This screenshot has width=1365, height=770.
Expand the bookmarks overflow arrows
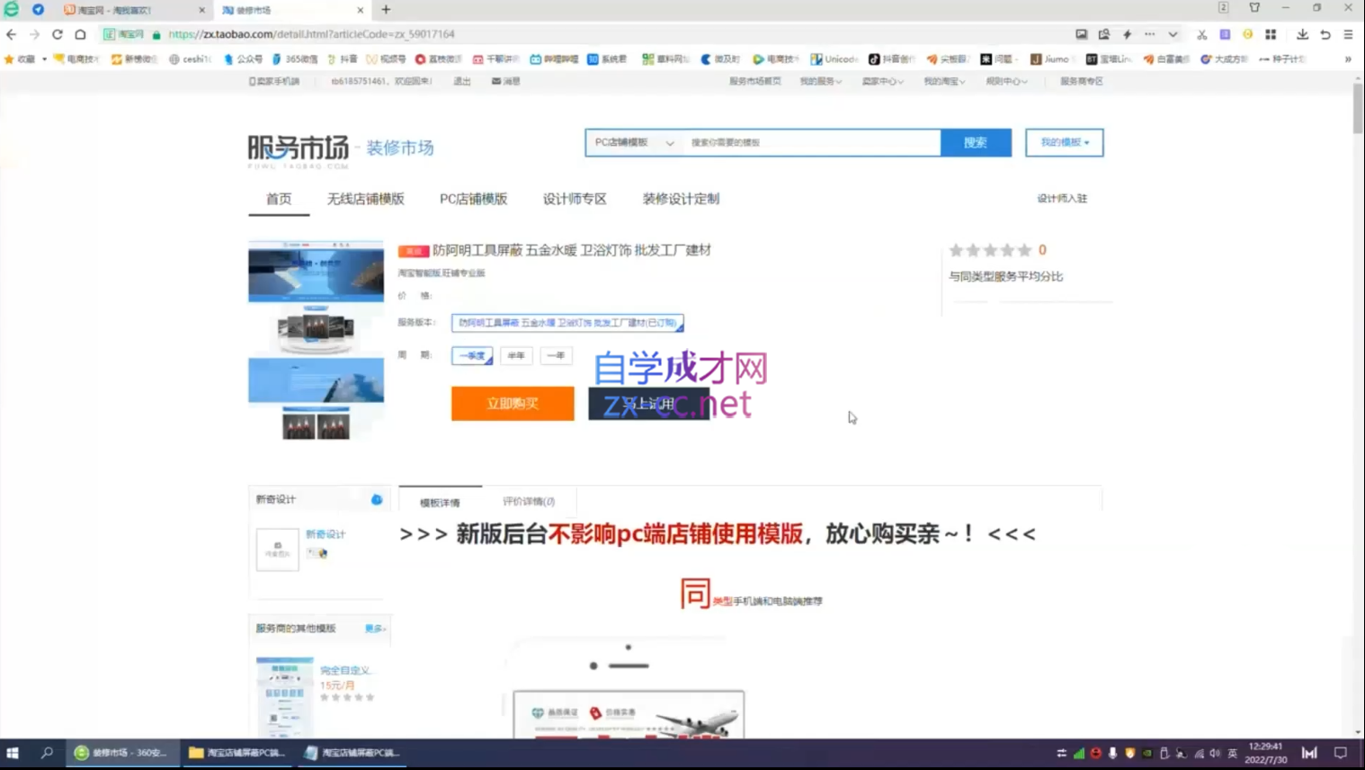1348,59
